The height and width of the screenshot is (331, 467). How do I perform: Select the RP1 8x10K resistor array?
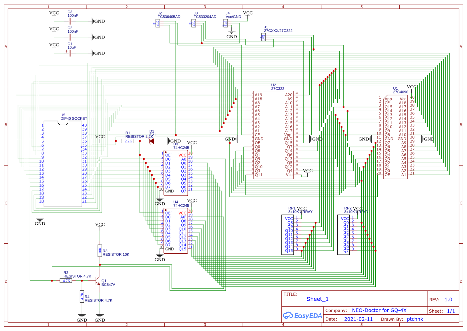point(287,235)
